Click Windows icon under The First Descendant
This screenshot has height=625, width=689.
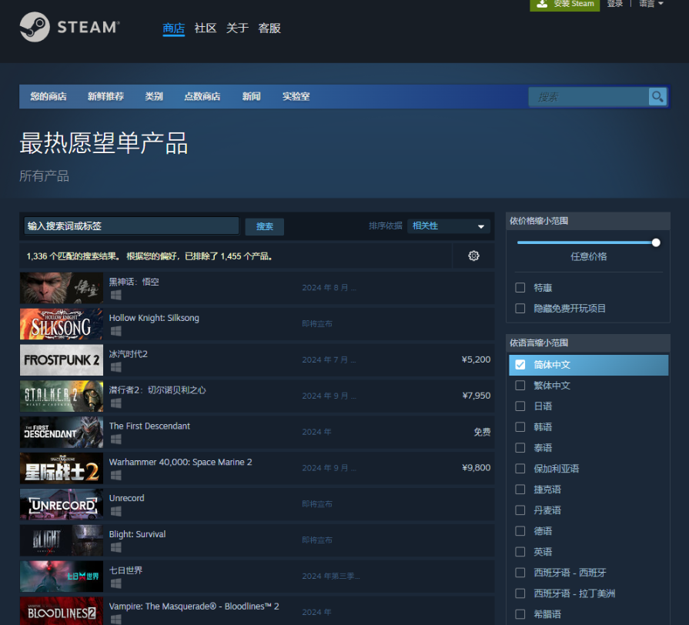point(116,440)
